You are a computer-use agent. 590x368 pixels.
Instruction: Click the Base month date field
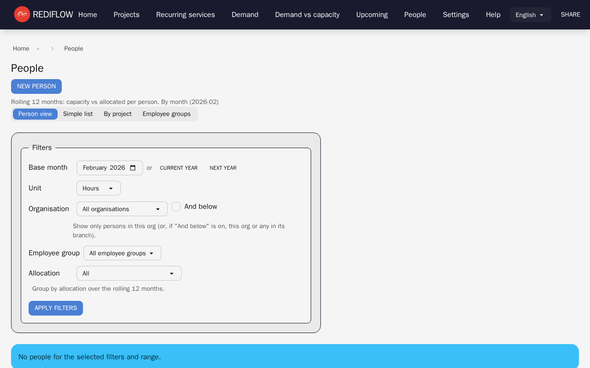pos(104,168)
